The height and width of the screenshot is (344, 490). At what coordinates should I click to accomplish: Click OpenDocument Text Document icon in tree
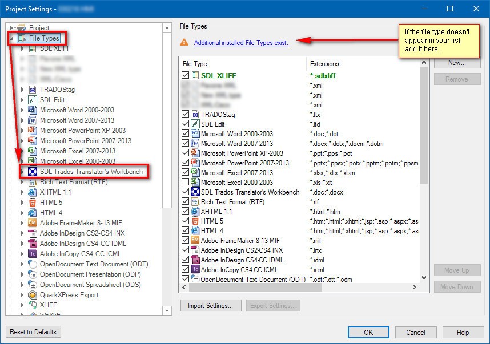coord(32,264)
